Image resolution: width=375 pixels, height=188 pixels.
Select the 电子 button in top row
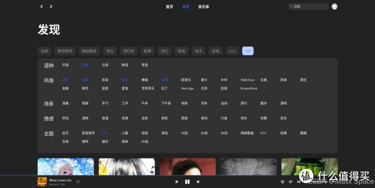[199, 51]
